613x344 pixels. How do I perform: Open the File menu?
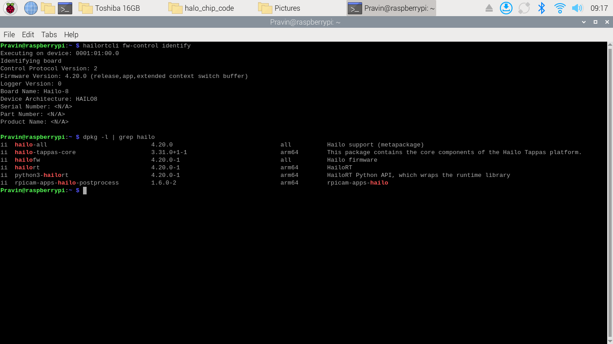point(9,34)
